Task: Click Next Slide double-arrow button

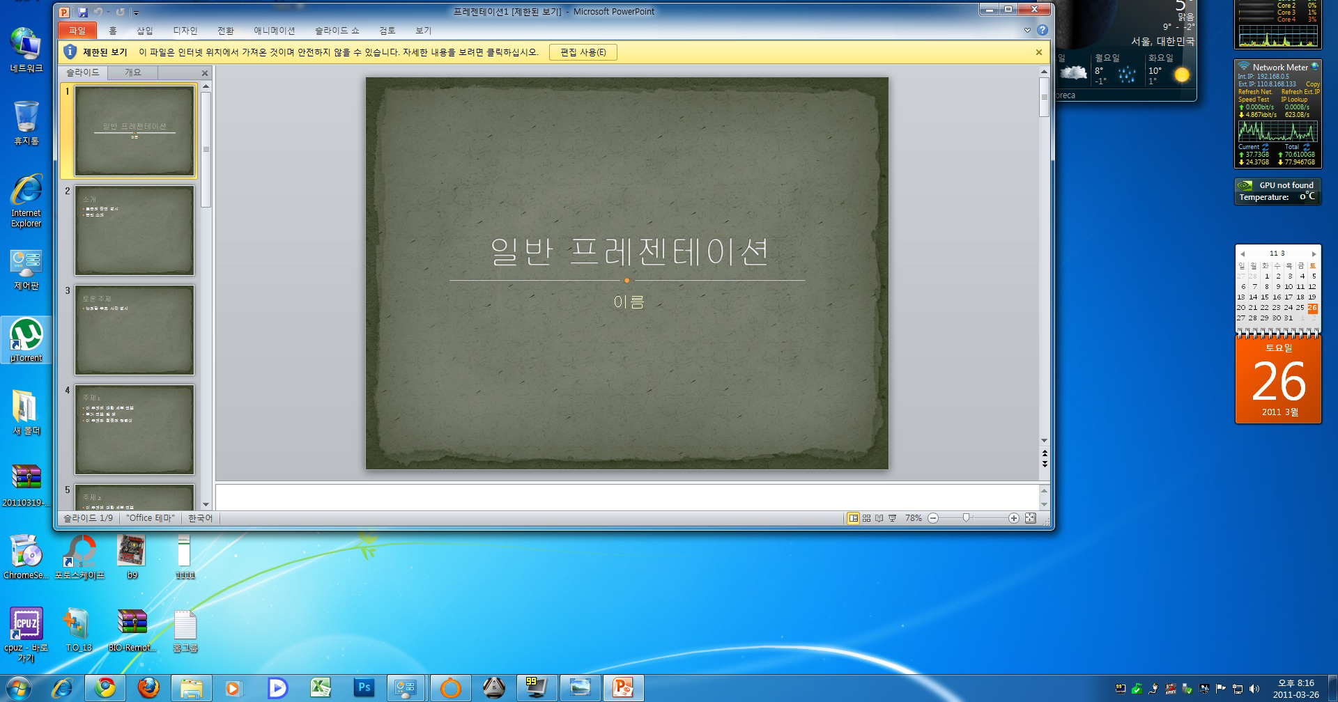Action: pyautogui.click(x=1044, y=463)
